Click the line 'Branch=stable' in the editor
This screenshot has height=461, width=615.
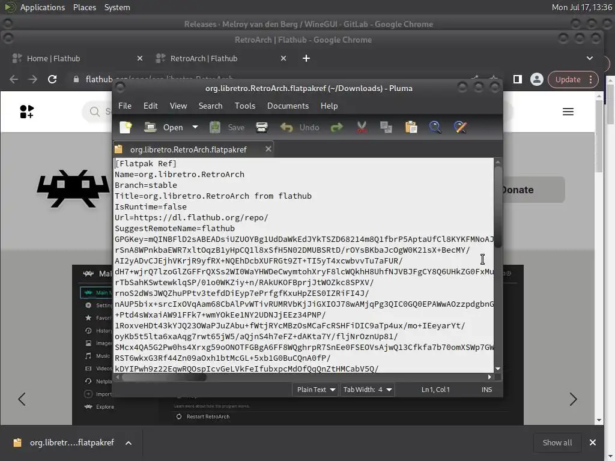(x=145, y=185)
